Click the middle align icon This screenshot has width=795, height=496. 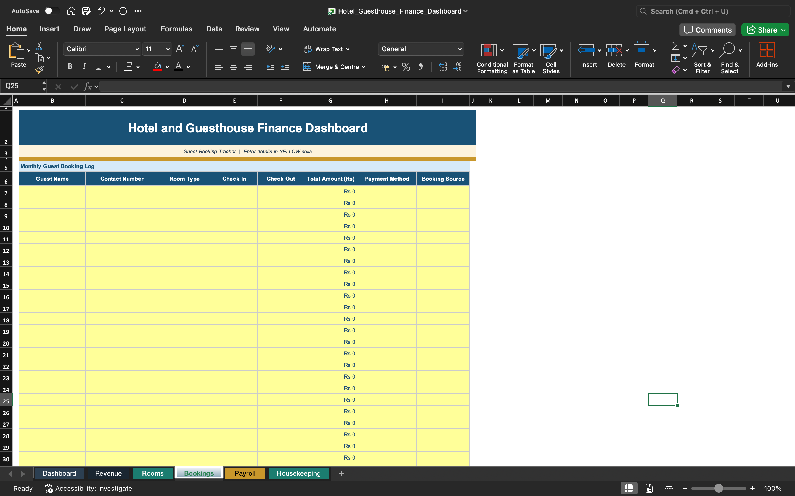click(x=233, y=49)
